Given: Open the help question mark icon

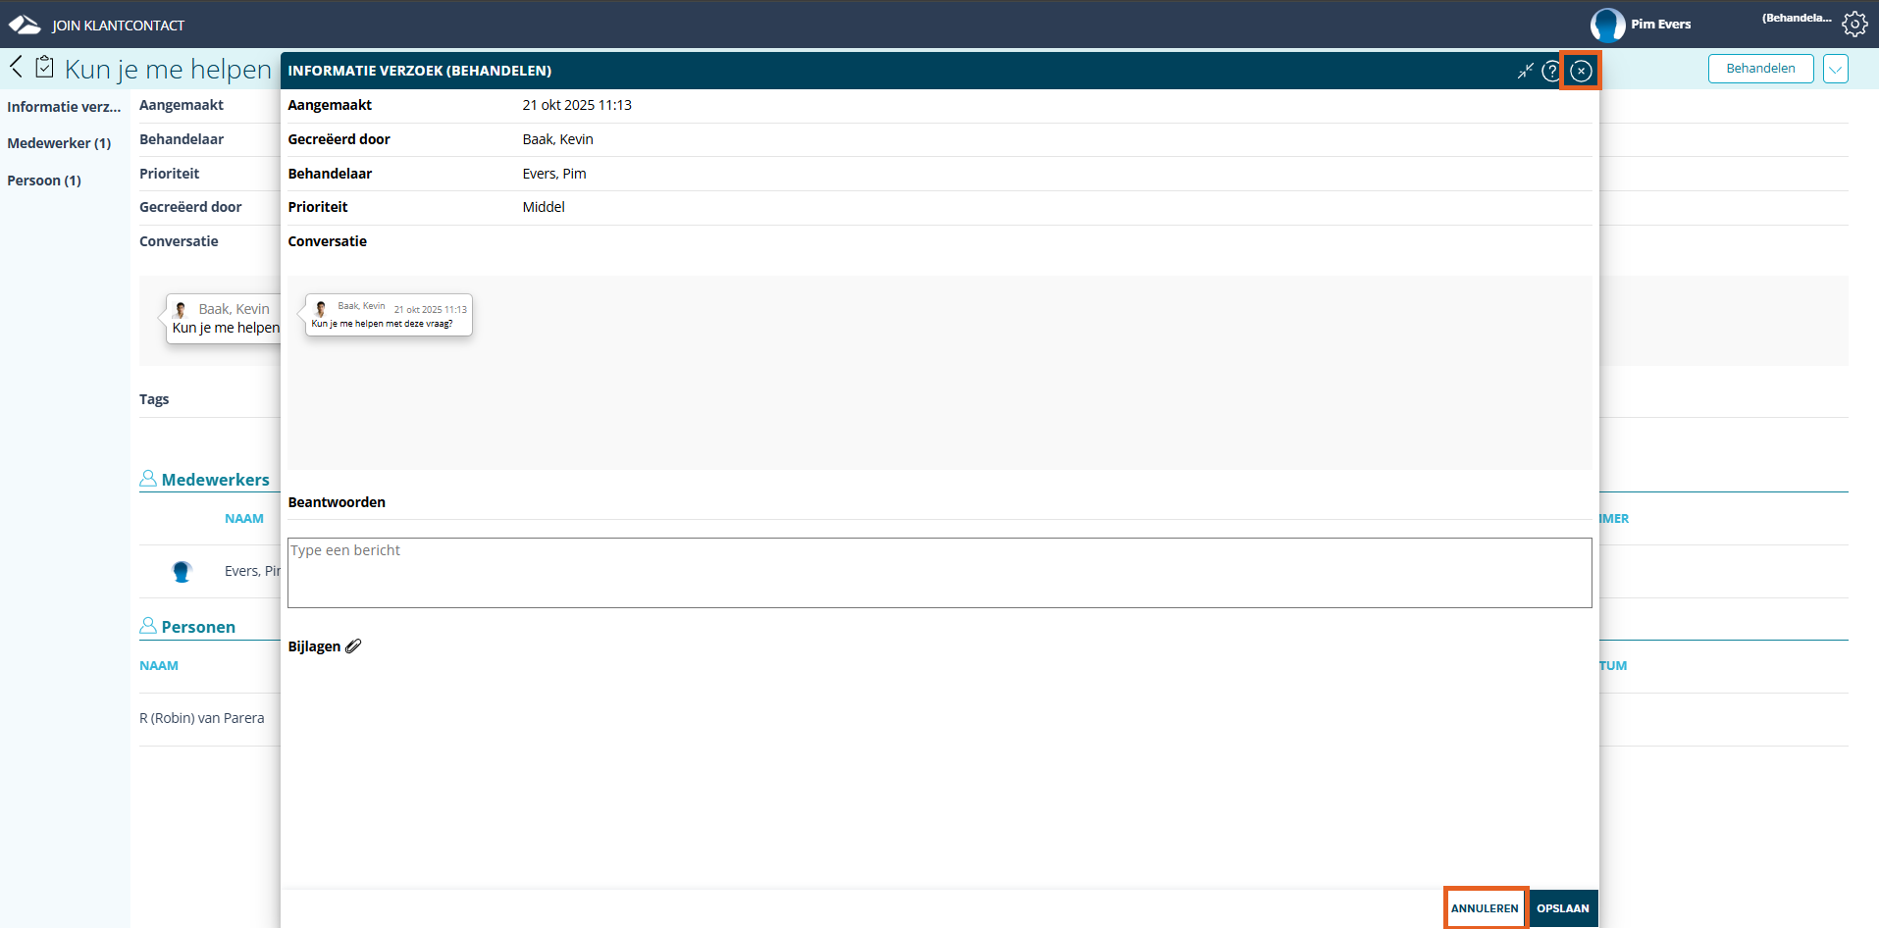Looking at the screenshot, I should (x=1551, y=71).
